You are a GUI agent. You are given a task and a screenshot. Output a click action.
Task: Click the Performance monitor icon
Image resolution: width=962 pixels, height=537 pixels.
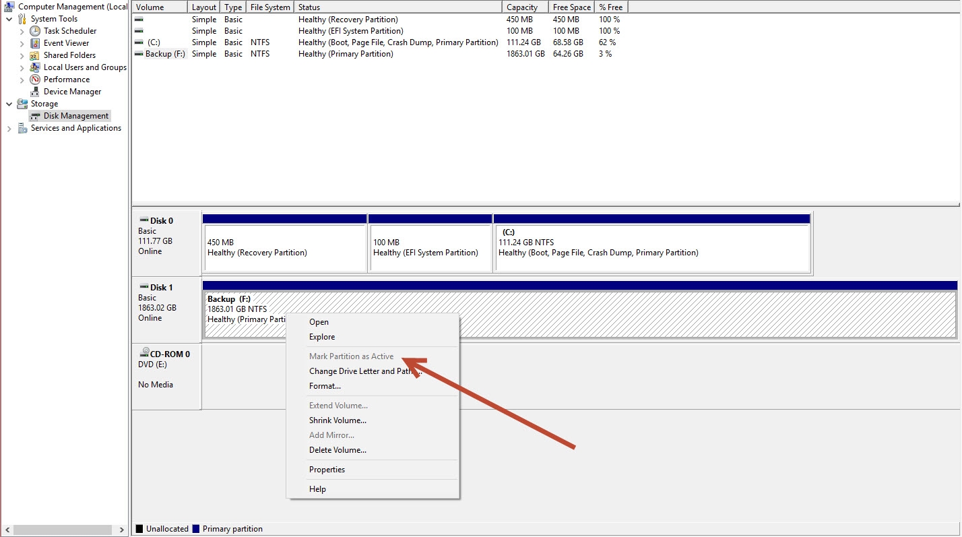(x=35, y=80)
